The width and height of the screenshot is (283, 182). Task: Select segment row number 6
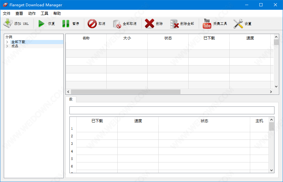(x=72, y=166)
